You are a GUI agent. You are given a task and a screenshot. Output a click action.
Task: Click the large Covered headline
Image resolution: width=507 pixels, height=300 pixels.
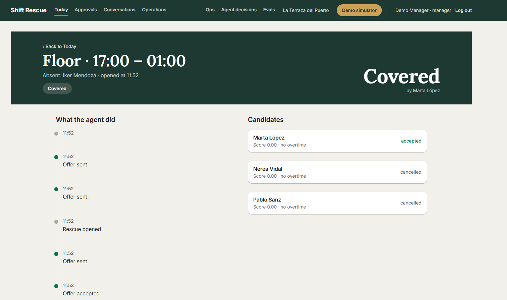402,76
